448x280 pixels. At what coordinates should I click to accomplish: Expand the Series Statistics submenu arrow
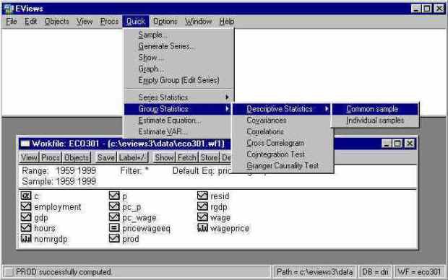tap(227, 97)
